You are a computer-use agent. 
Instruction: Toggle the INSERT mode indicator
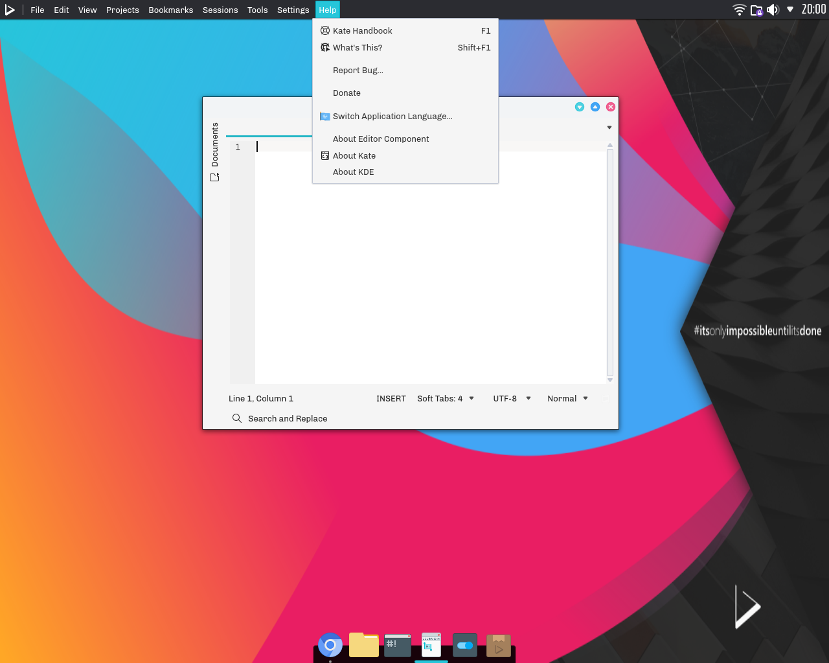(x=391, y=399)
